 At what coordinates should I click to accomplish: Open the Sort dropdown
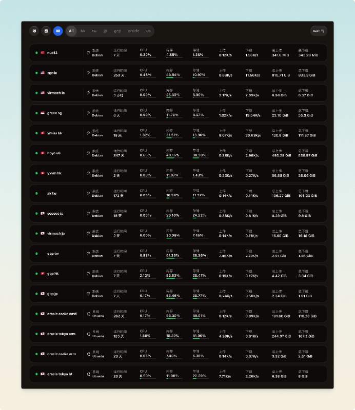tap(318, 31)
